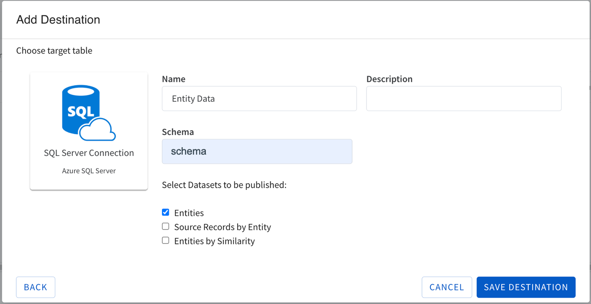
Task: Check the Entities by Similarity box
Action: tap(165, 240)
